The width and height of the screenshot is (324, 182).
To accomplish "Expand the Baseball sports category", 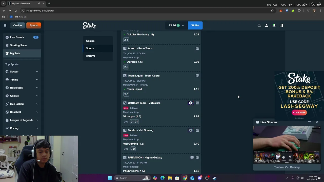I will point(37,112).
